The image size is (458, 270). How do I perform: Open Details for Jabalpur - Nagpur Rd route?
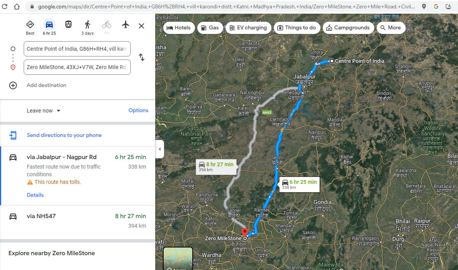click(x=35, y=195)
